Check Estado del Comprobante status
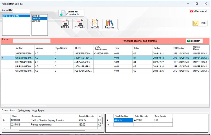The width and height of the screenshot is (211, 135). [71, 13]
